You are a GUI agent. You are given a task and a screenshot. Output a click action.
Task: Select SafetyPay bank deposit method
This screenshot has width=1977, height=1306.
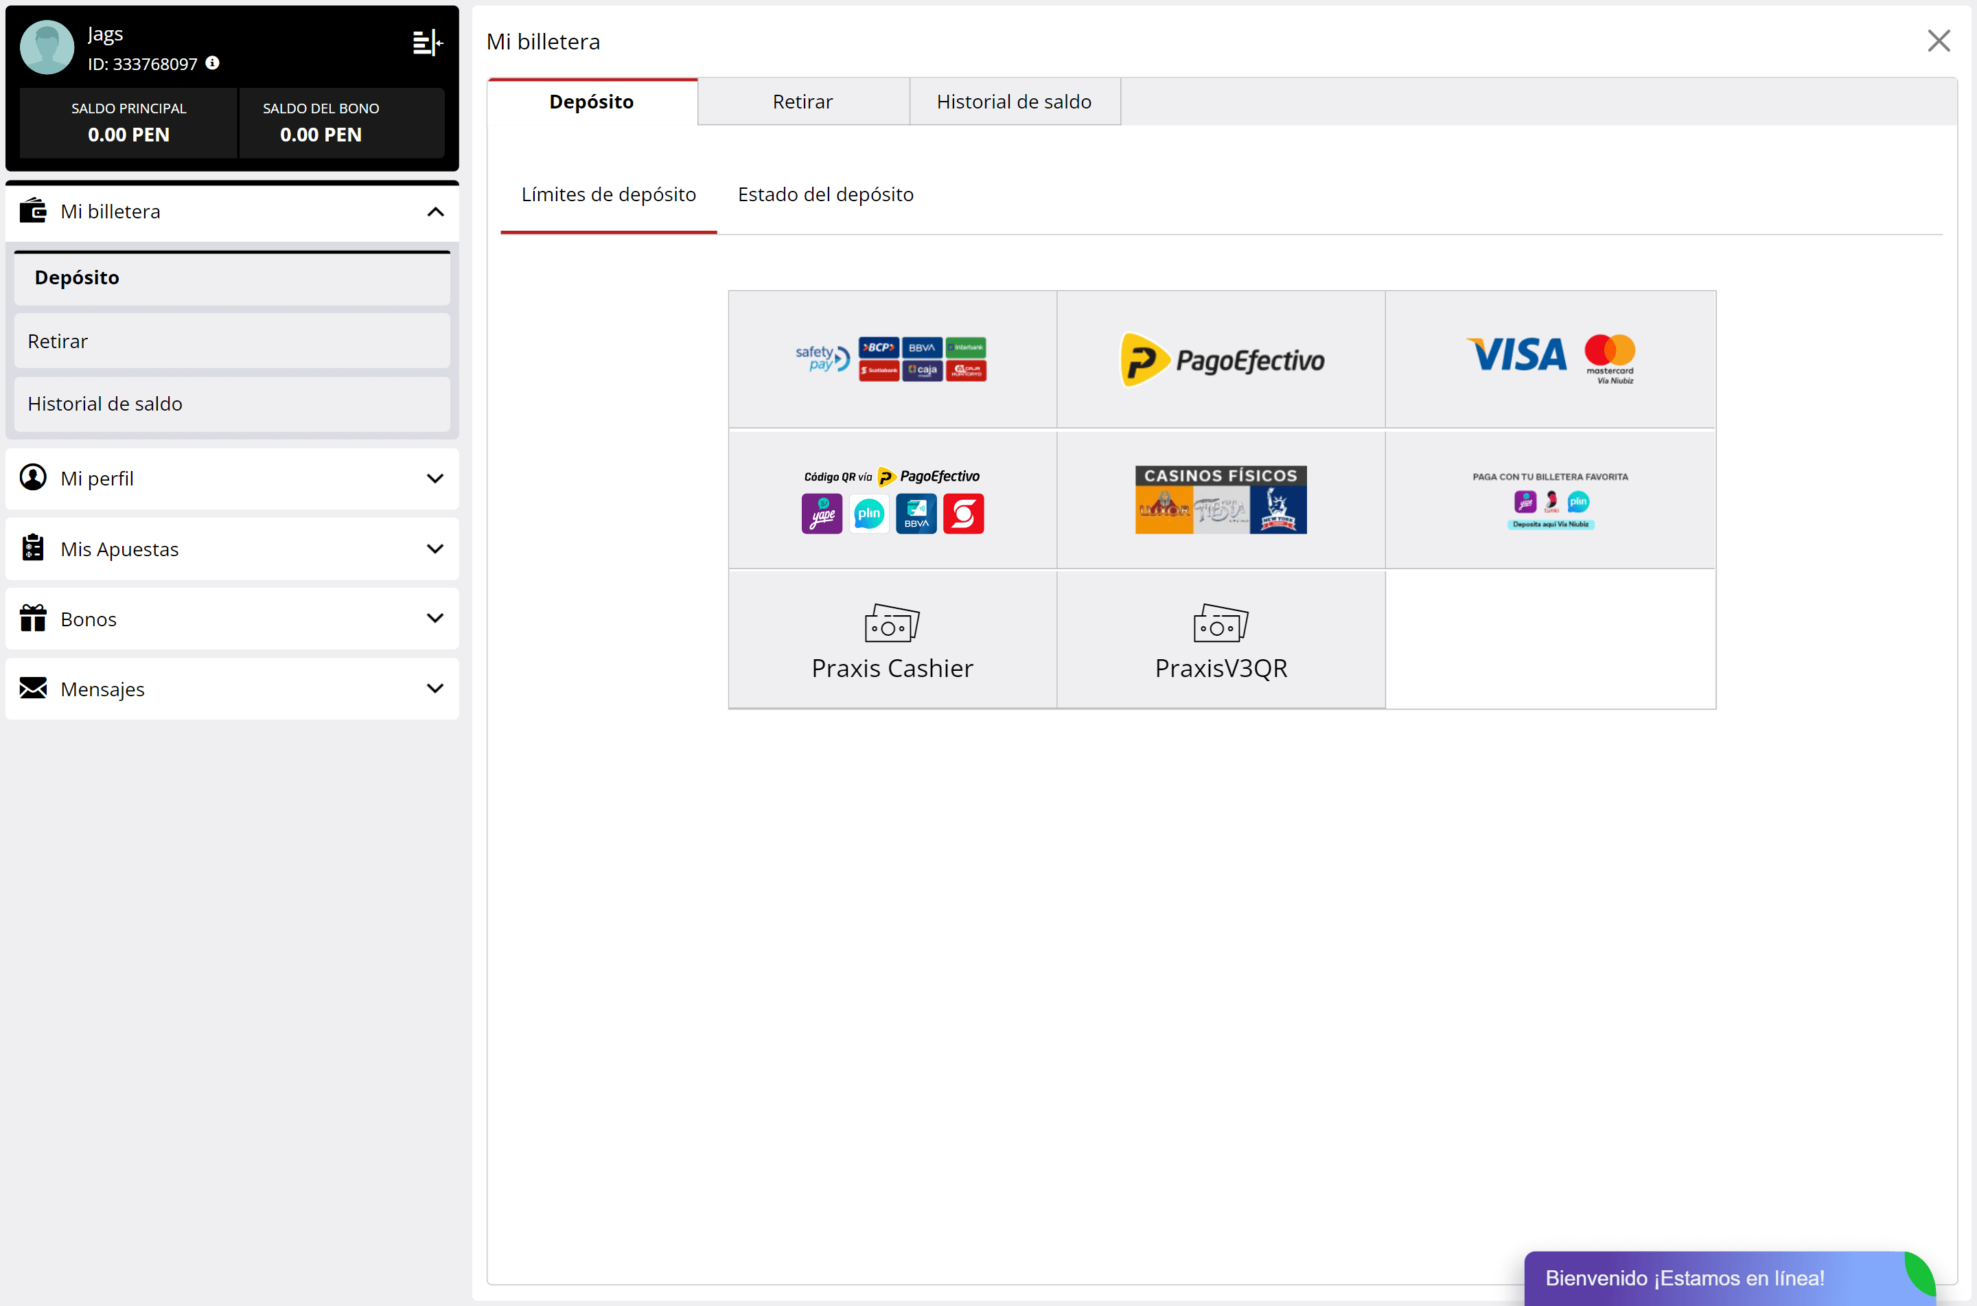892,359
